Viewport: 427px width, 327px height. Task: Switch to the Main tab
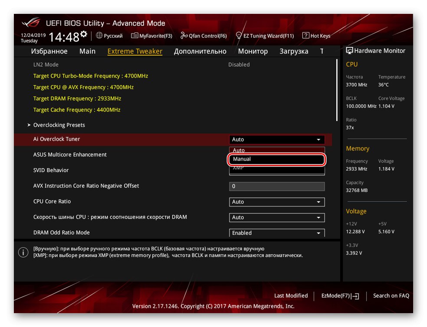tap(87, 51)
